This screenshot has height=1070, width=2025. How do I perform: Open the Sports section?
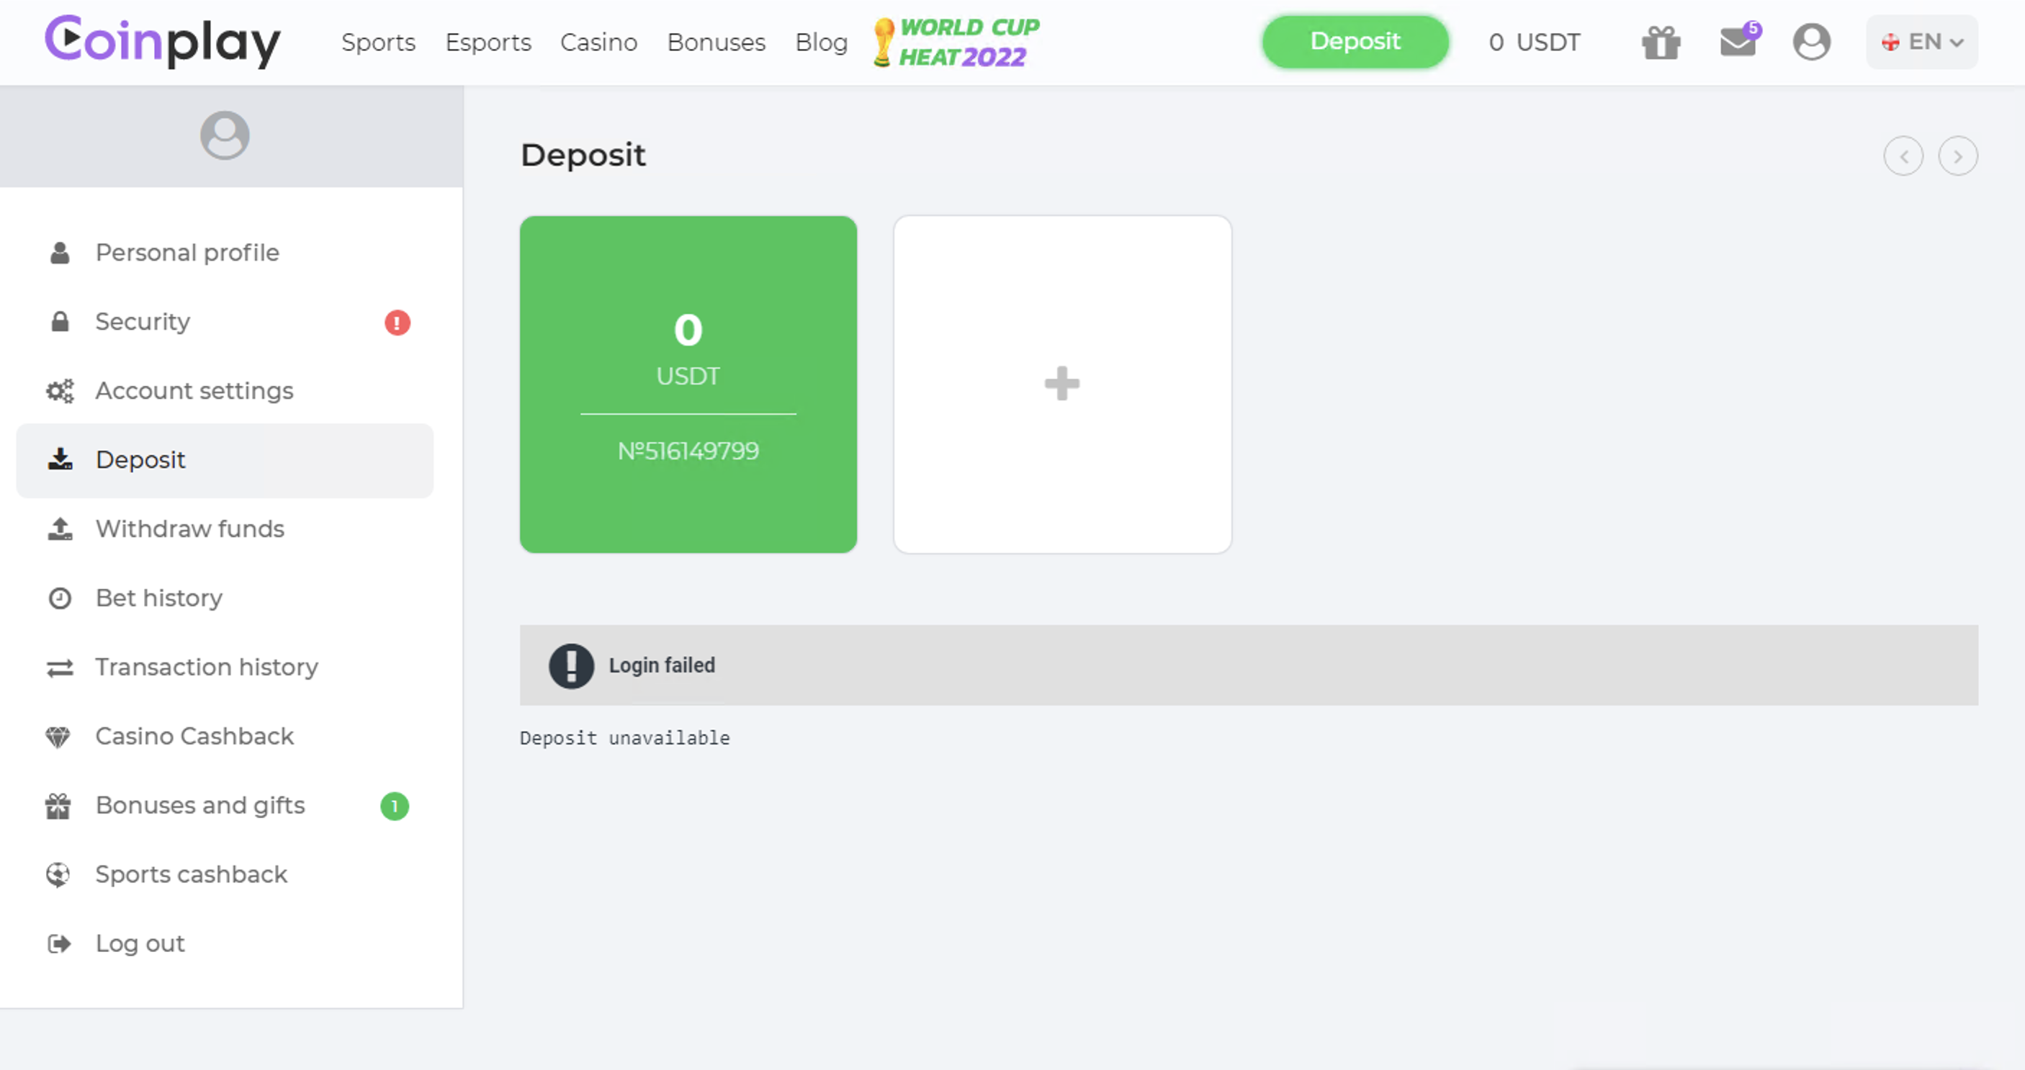click(x=378, y=42)
